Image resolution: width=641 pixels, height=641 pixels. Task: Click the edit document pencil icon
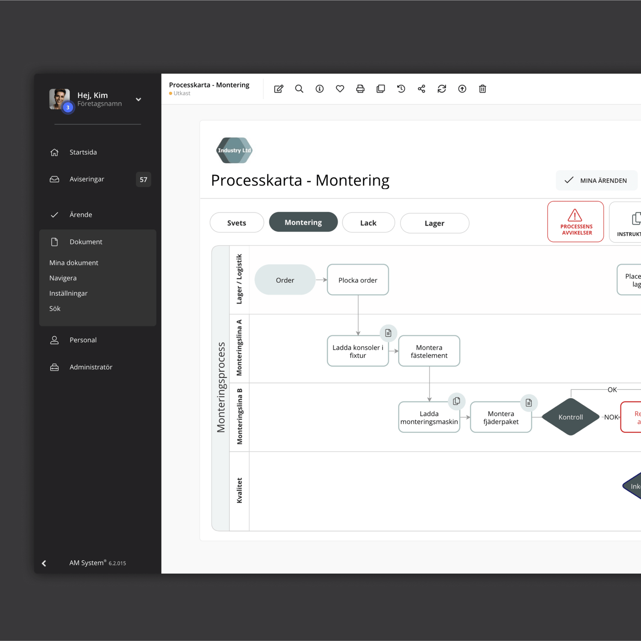[279, 89]
